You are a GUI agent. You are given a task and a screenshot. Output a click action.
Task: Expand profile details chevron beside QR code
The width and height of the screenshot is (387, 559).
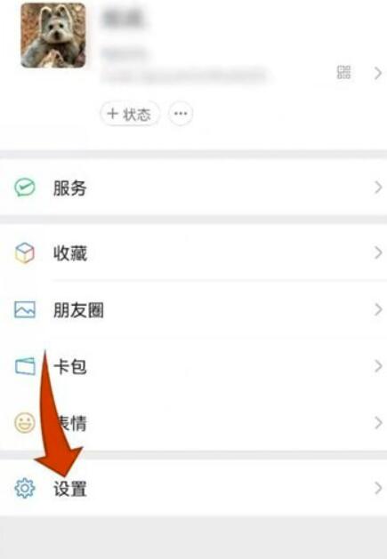378,73
